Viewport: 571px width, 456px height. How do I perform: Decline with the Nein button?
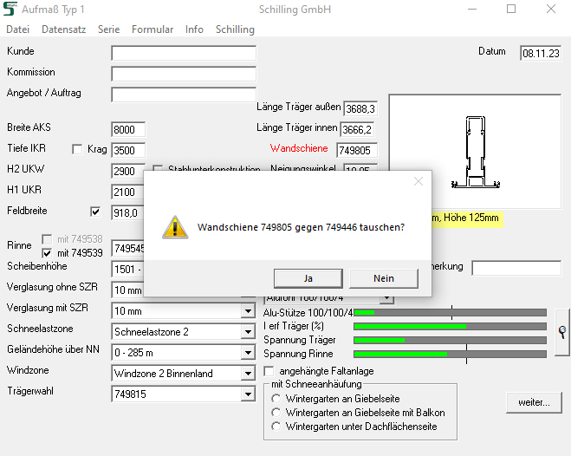(x=384, y=278)
